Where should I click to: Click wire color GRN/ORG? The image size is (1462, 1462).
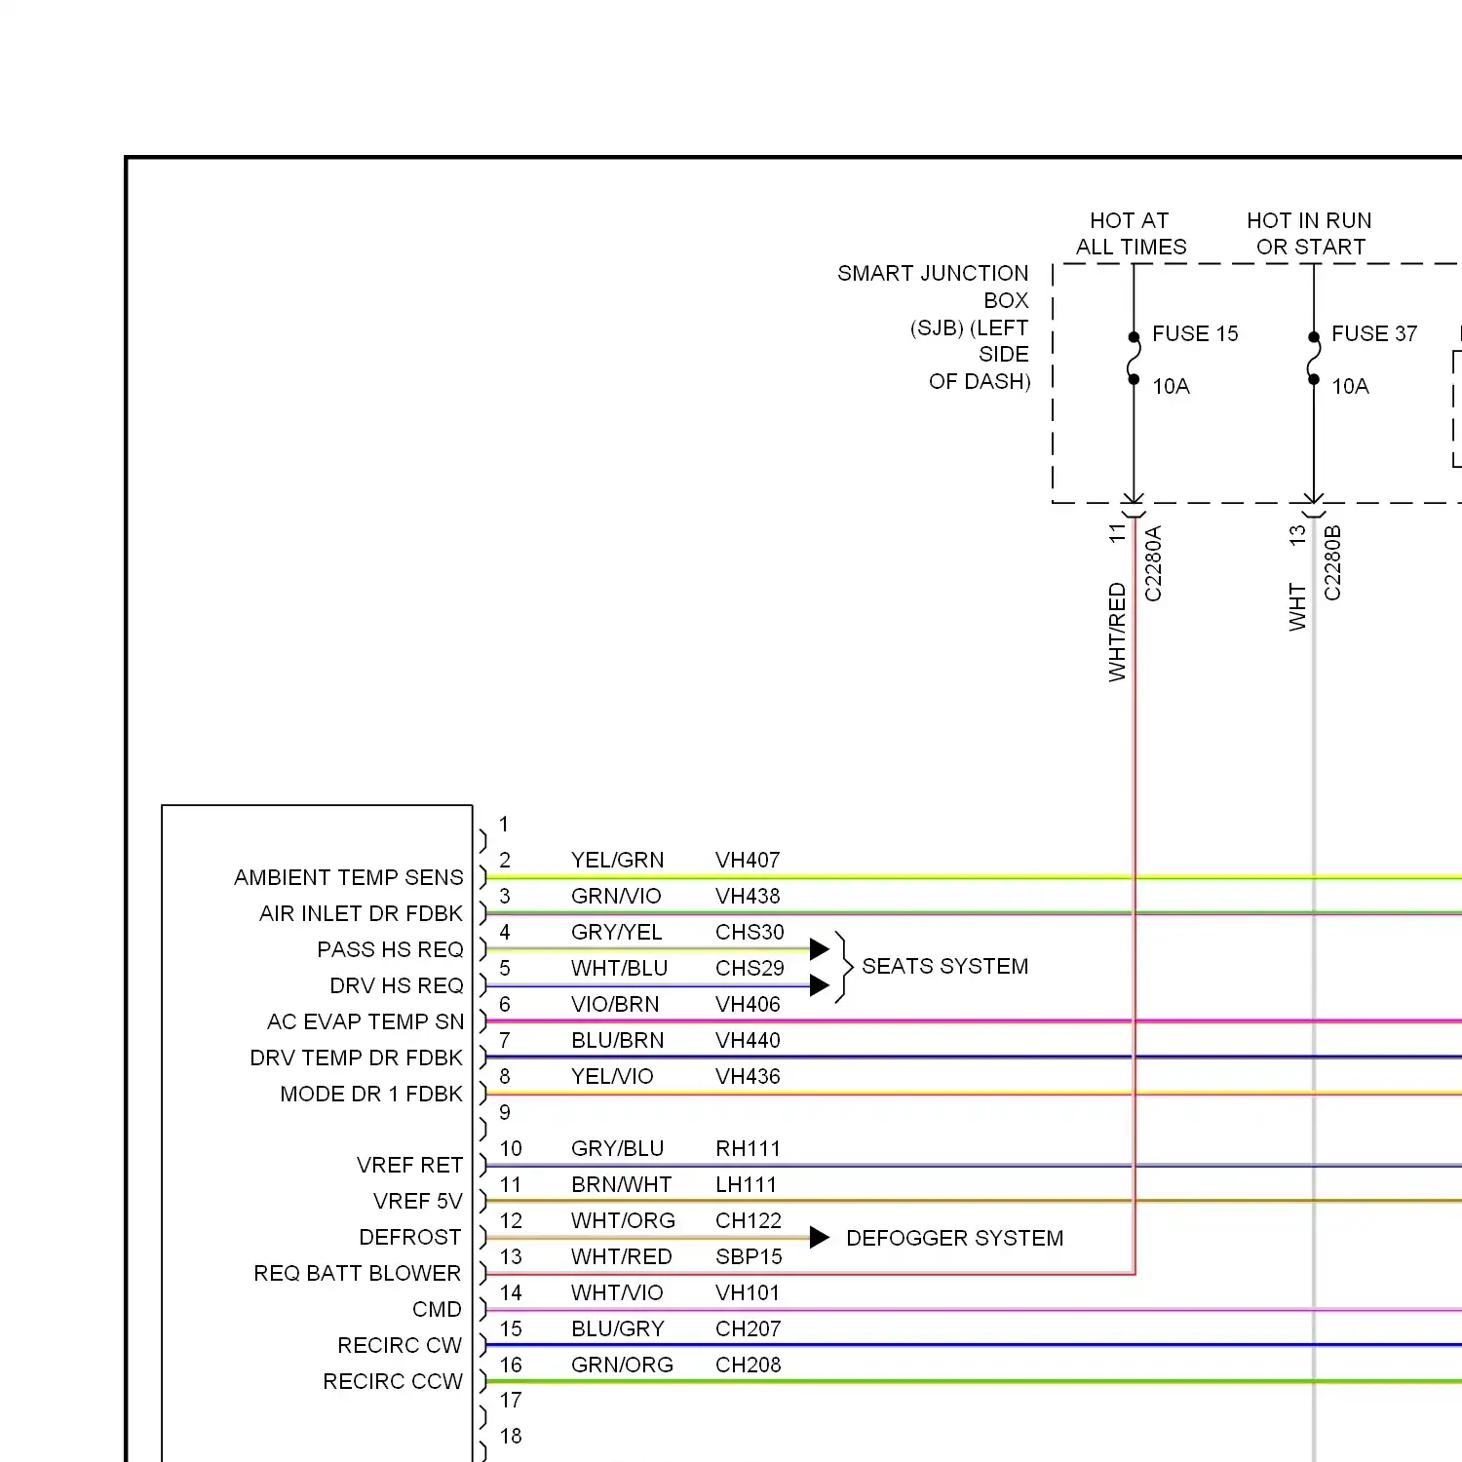coord(622,1365)
